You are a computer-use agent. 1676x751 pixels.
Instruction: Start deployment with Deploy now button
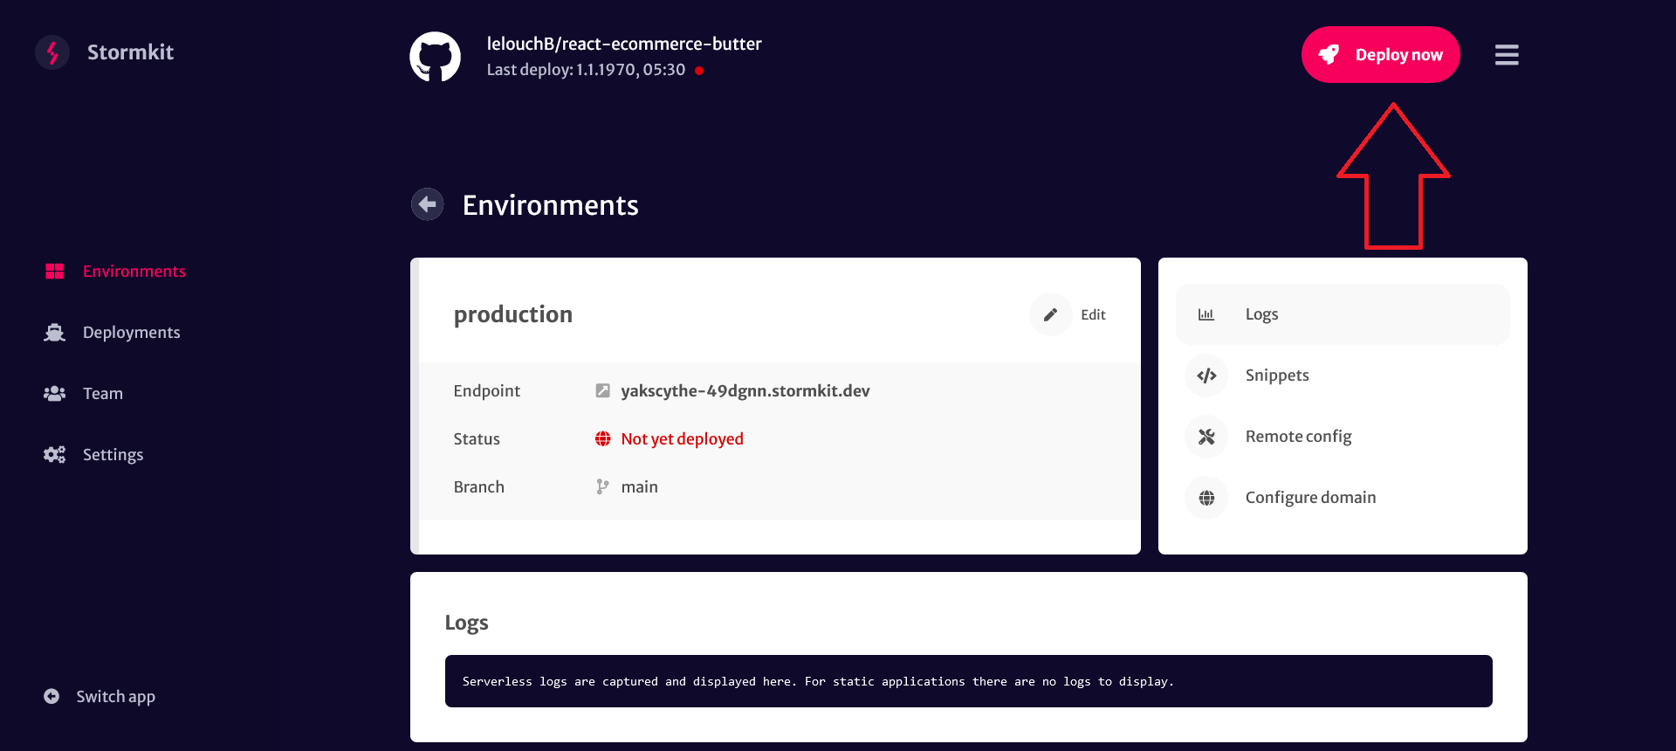click(1381, 54)
